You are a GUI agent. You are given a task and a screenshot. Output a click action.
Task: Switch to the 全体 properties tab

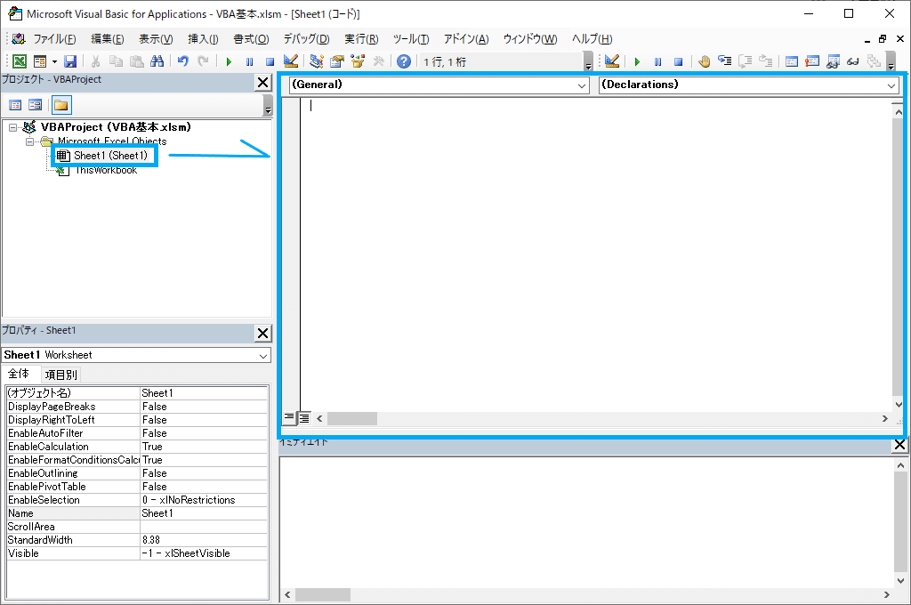(x=19, y=374)
